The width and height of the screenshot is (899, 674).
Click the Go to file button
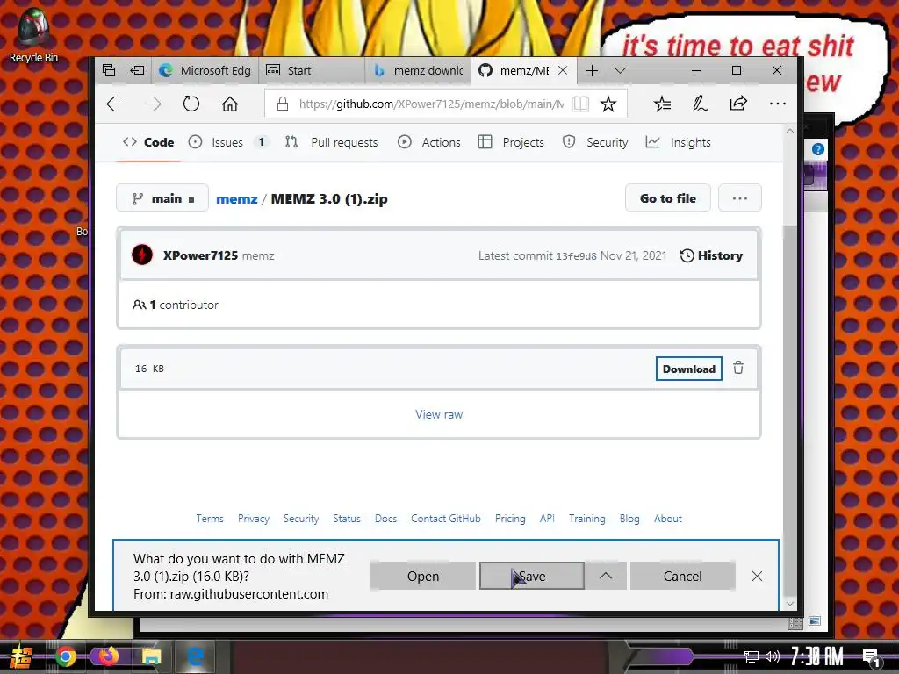point(668,198)
